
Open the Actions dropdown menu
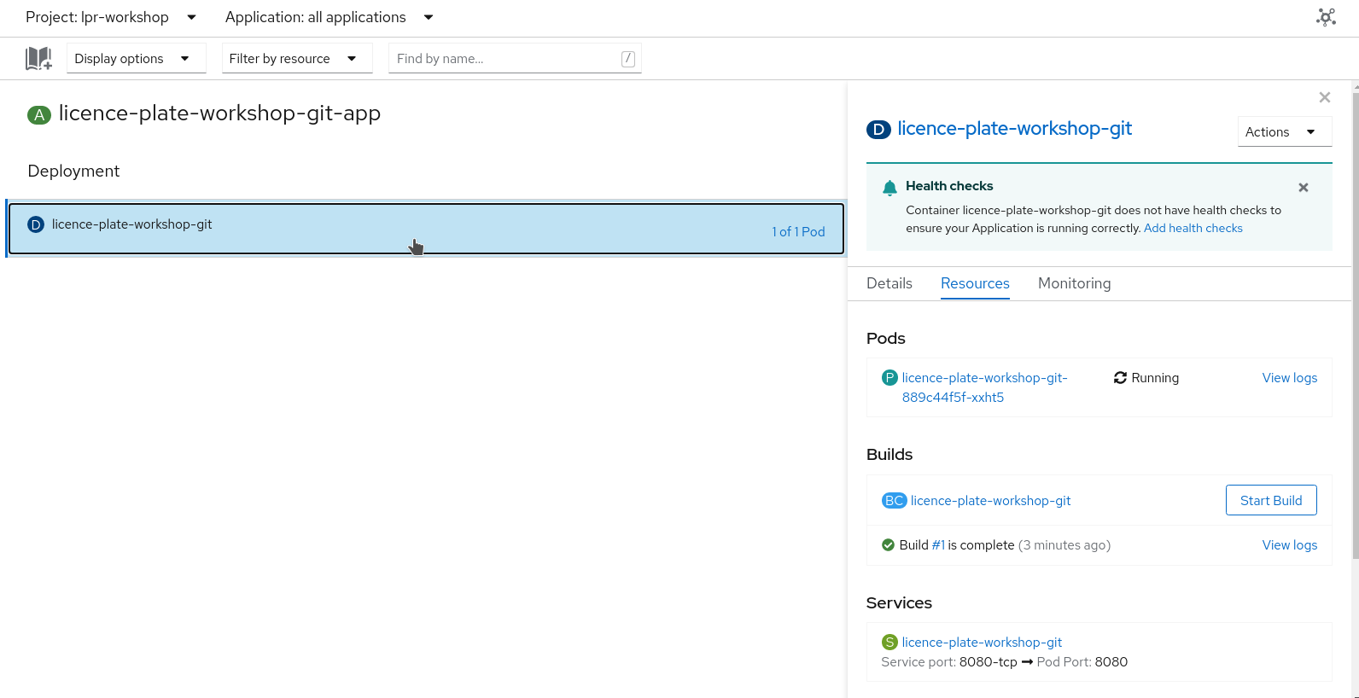[x=1285, y=131]
